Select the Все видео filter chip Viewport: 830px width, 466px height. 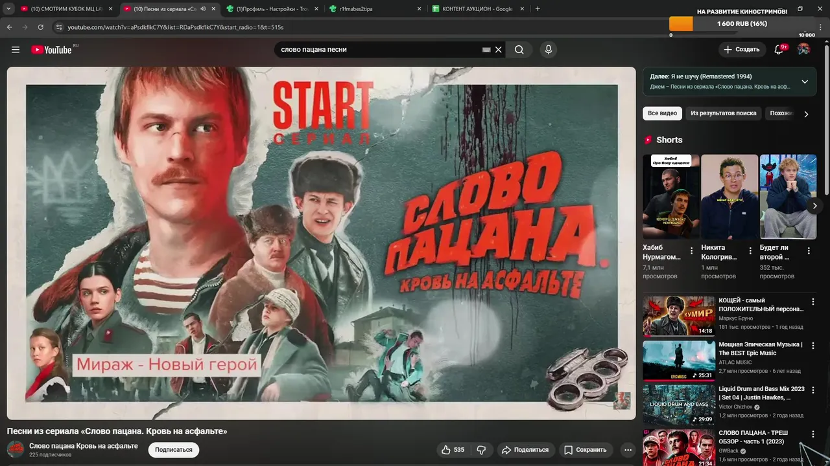pos(662,113)
